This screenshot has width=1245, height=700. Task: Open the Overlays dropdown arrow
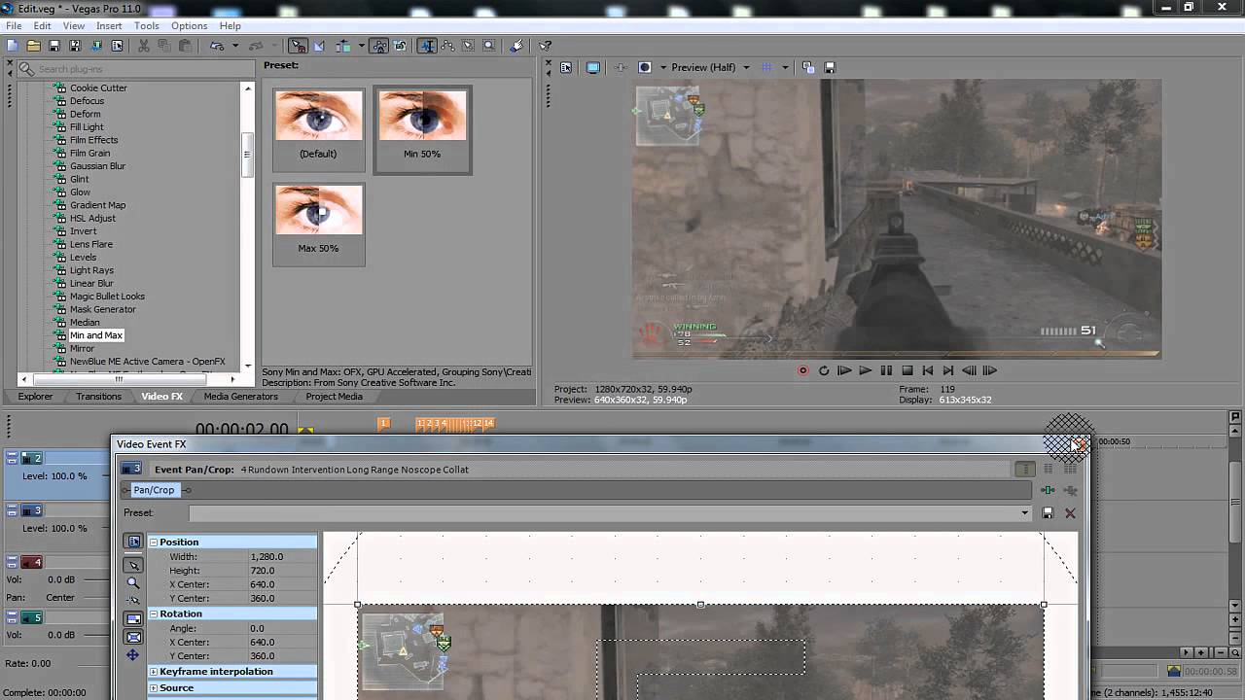click(x=785, y=67)
